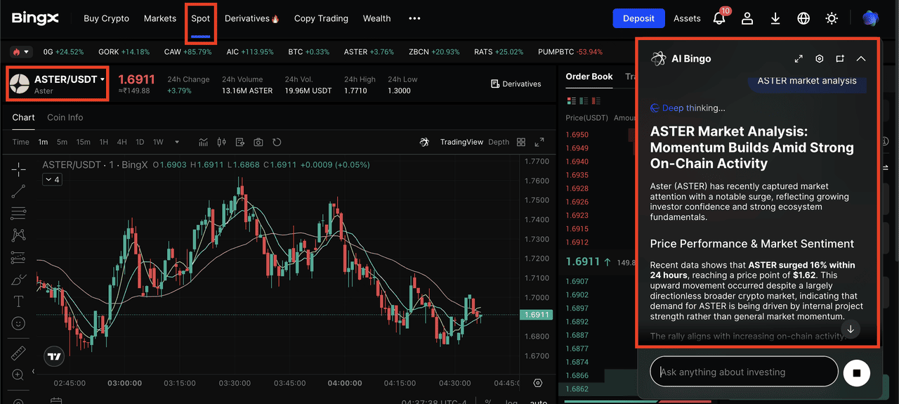Open AI Bingo settings hexagon icon
The height and width of the screenshot is (404, 899).
click(x=819, y=59)
